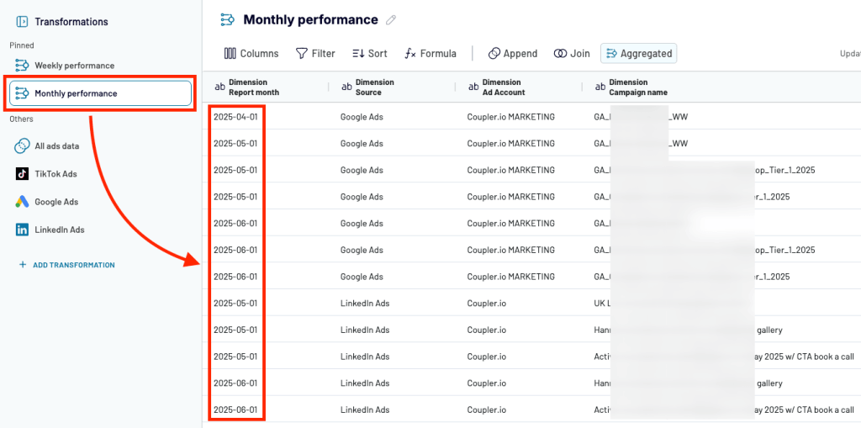Click the plus icon beside Add Transformation
861x428 pixels.
(23, 265)
